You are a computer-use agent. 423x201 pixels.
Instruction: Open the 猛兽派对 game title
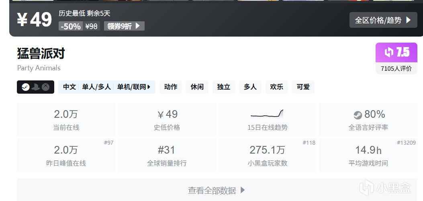coord(41,53)
